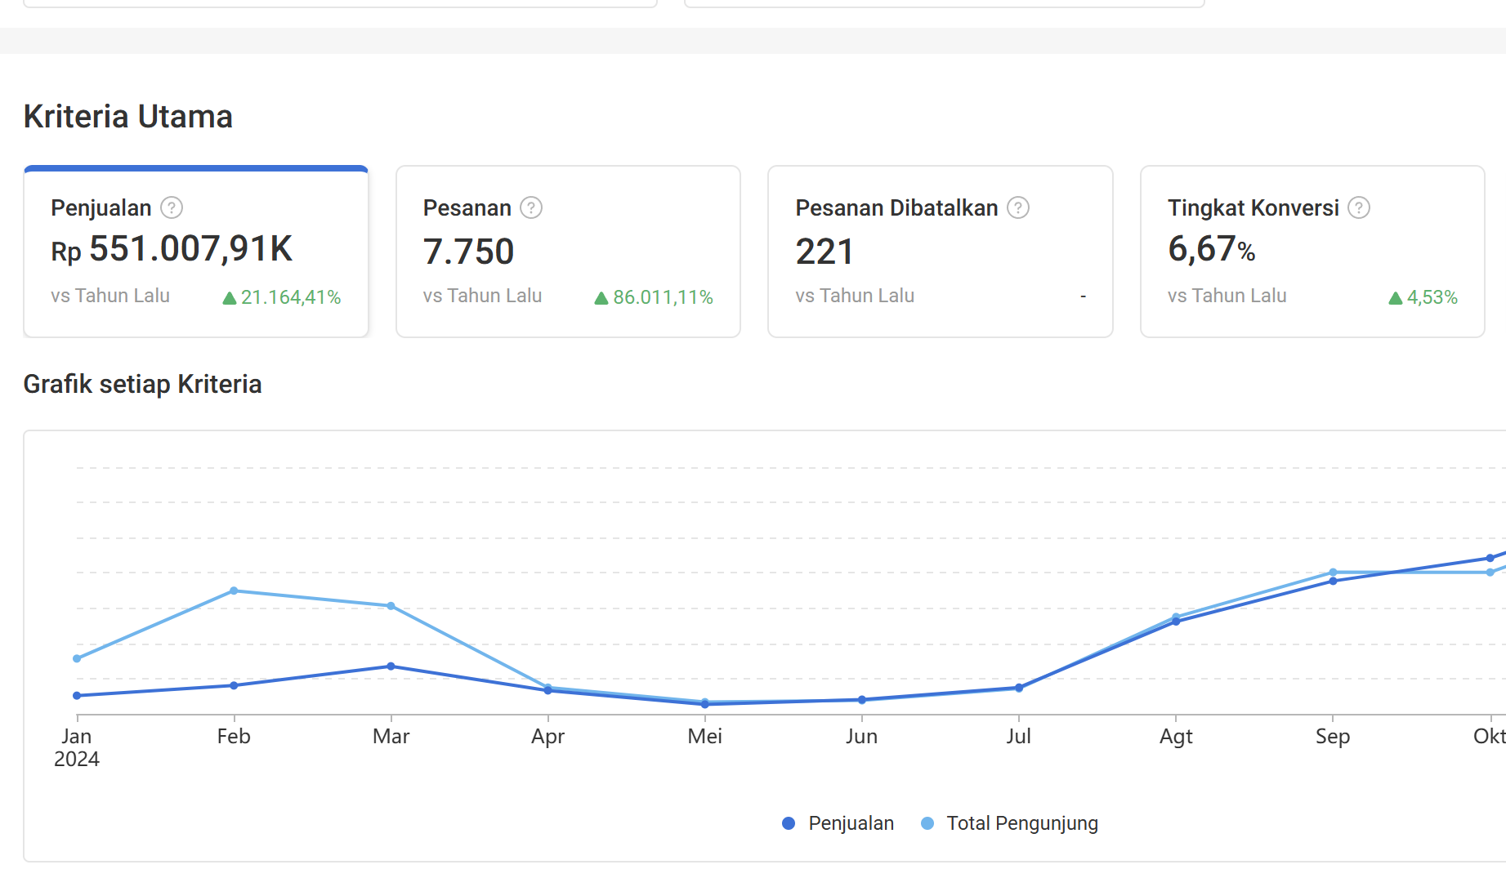Toggle the Penjualan series label in the legend

[851, 823]
